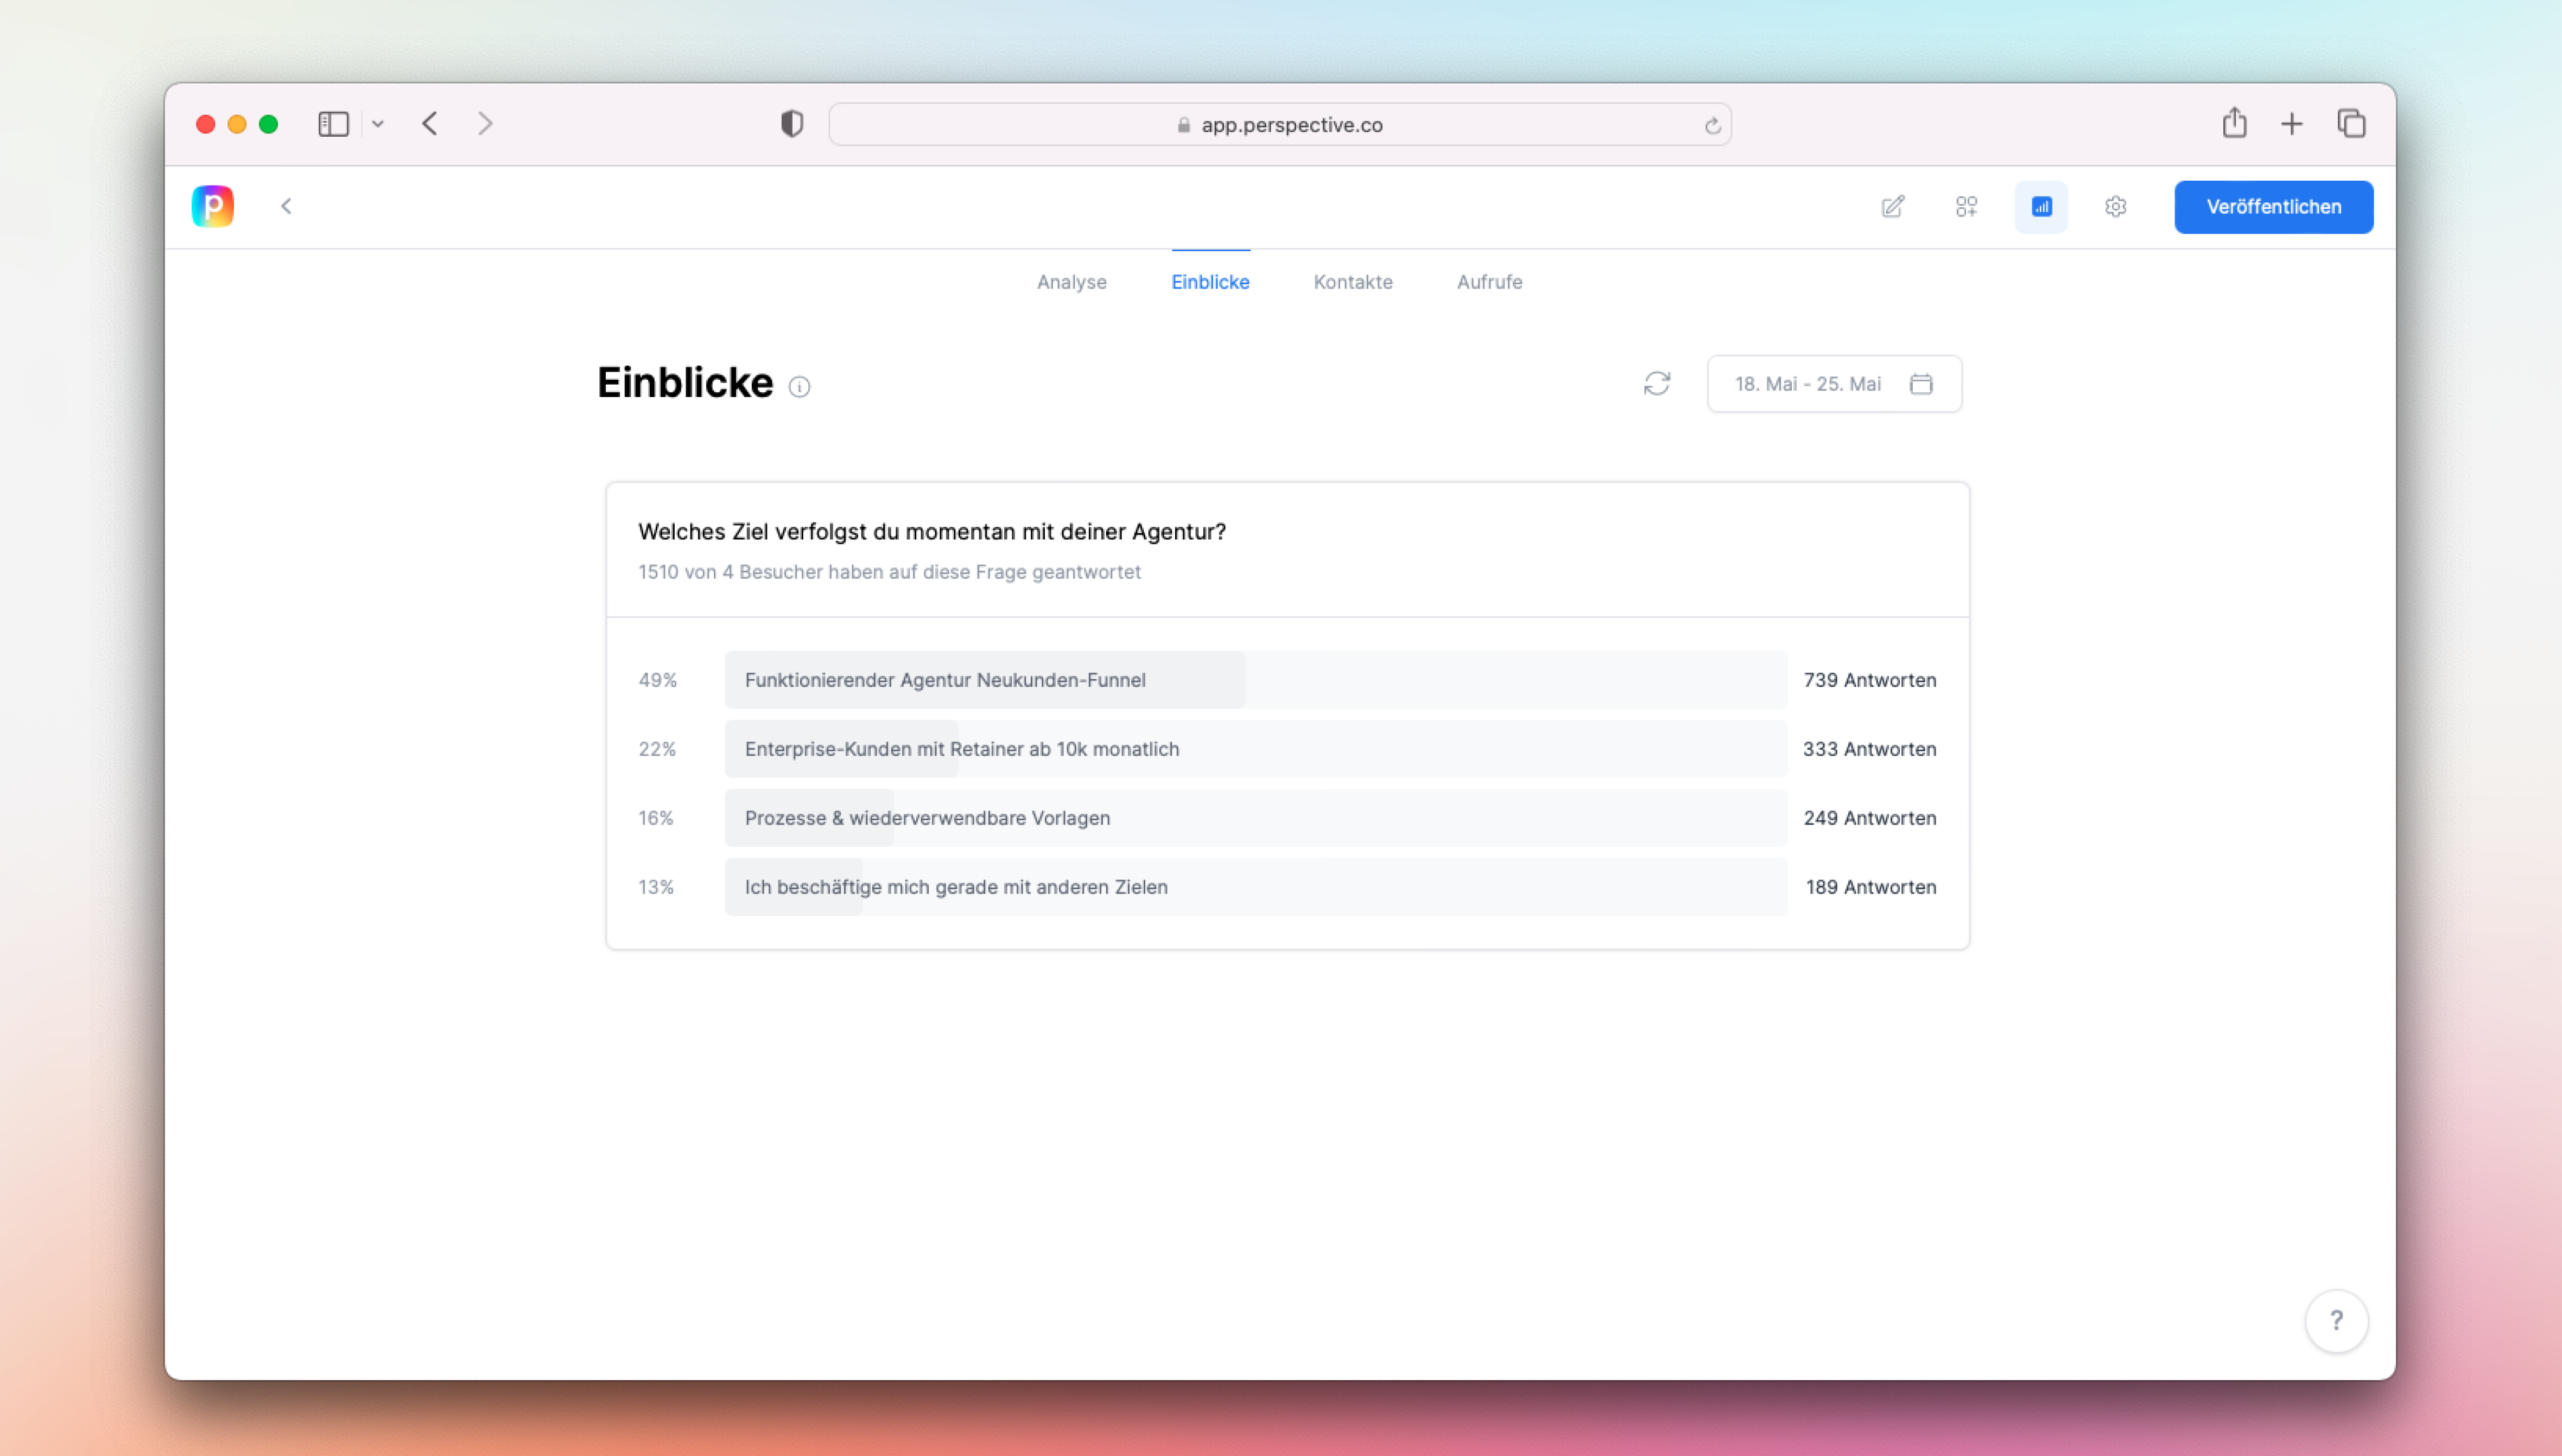The image size is (2562, 1456).
Task: Open the Aufrufe tab
Action: [1488, 282]
